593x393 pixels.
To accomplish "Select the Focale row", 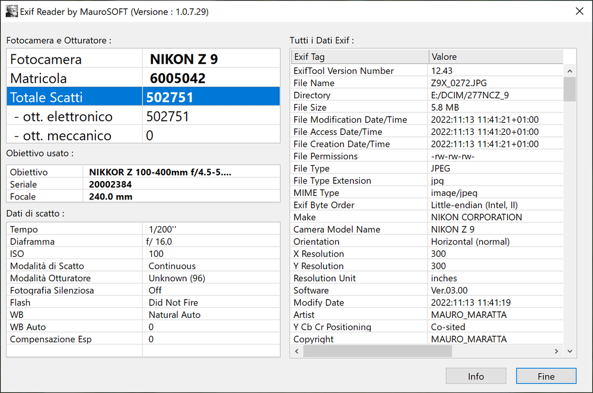I will tap(144, 196).
